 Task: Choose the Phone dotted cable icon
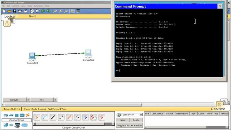[77, 117]
